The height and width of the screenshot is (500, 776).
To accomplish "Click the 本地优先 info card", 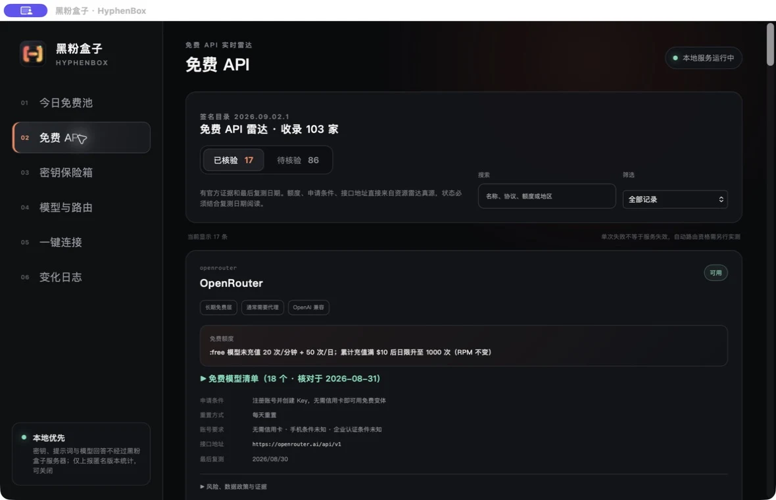I will [x=81, y=454].
